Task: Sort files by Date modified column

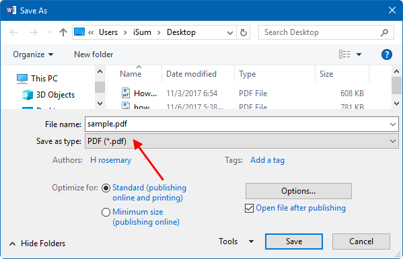Action: [x=191, y=74]
